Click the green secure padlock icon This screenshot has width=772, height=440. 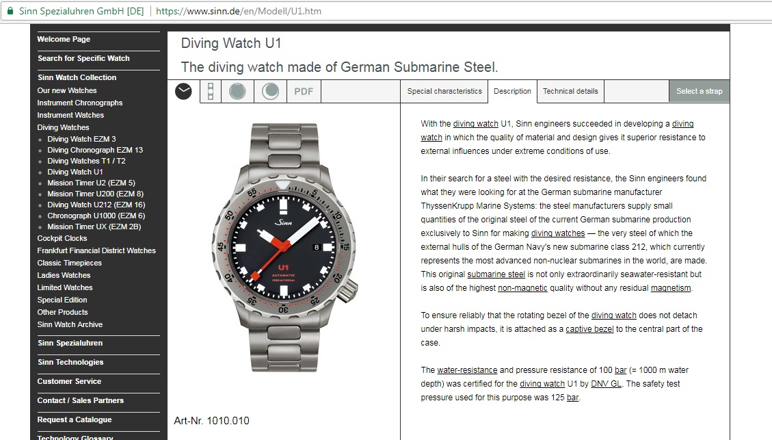pos(10,11)
